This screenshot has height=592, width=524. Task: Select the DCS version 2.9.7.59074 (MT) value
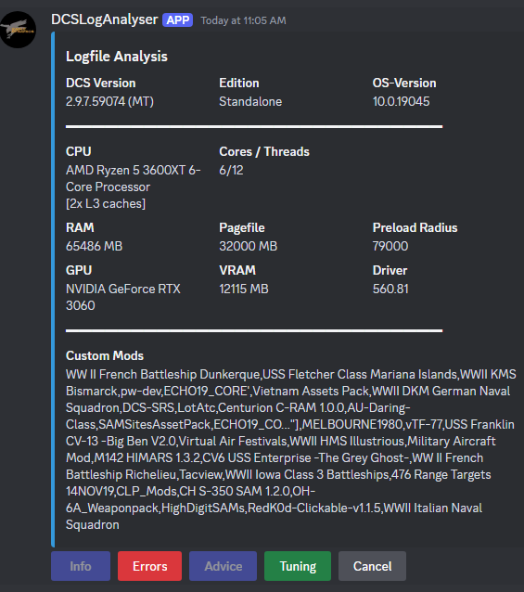point(109,101)
